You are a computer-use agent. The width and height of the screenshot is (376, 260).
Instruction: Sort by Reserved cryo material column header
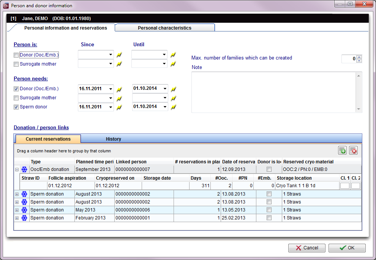(x=322, y=162)
